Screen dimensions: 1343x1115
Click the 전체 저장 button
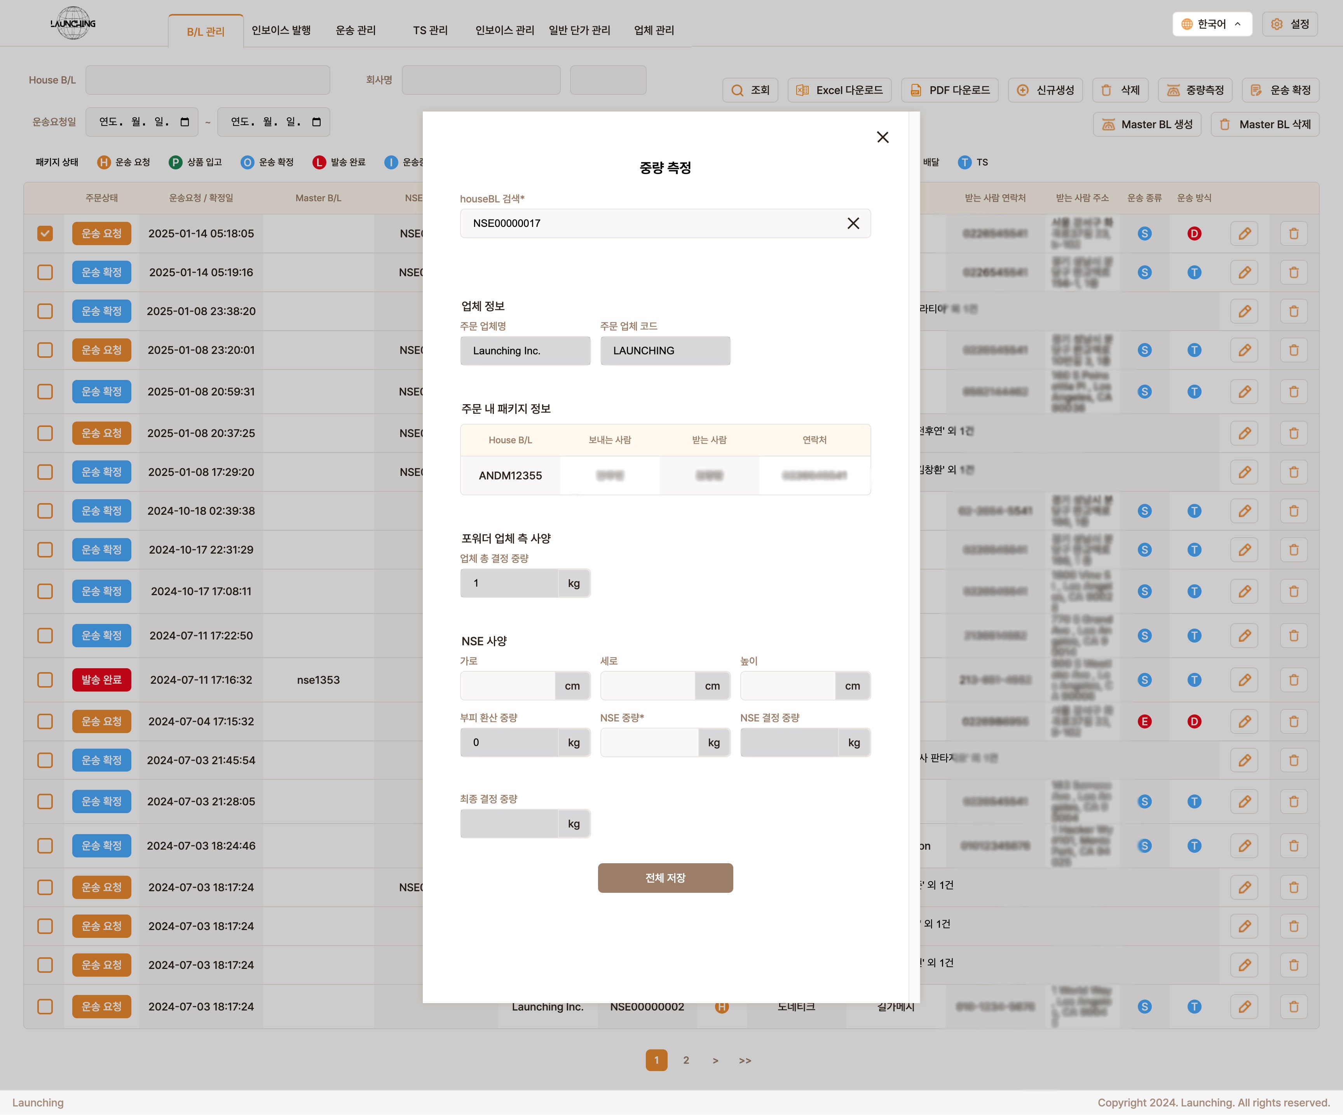pos(665,878)
